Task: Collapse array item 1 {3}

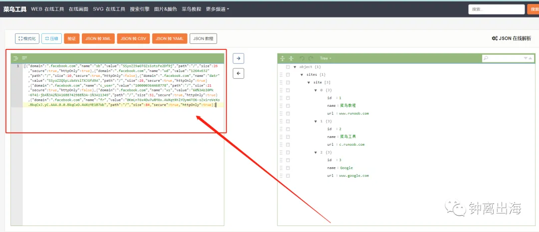Action: click(315, 121)
